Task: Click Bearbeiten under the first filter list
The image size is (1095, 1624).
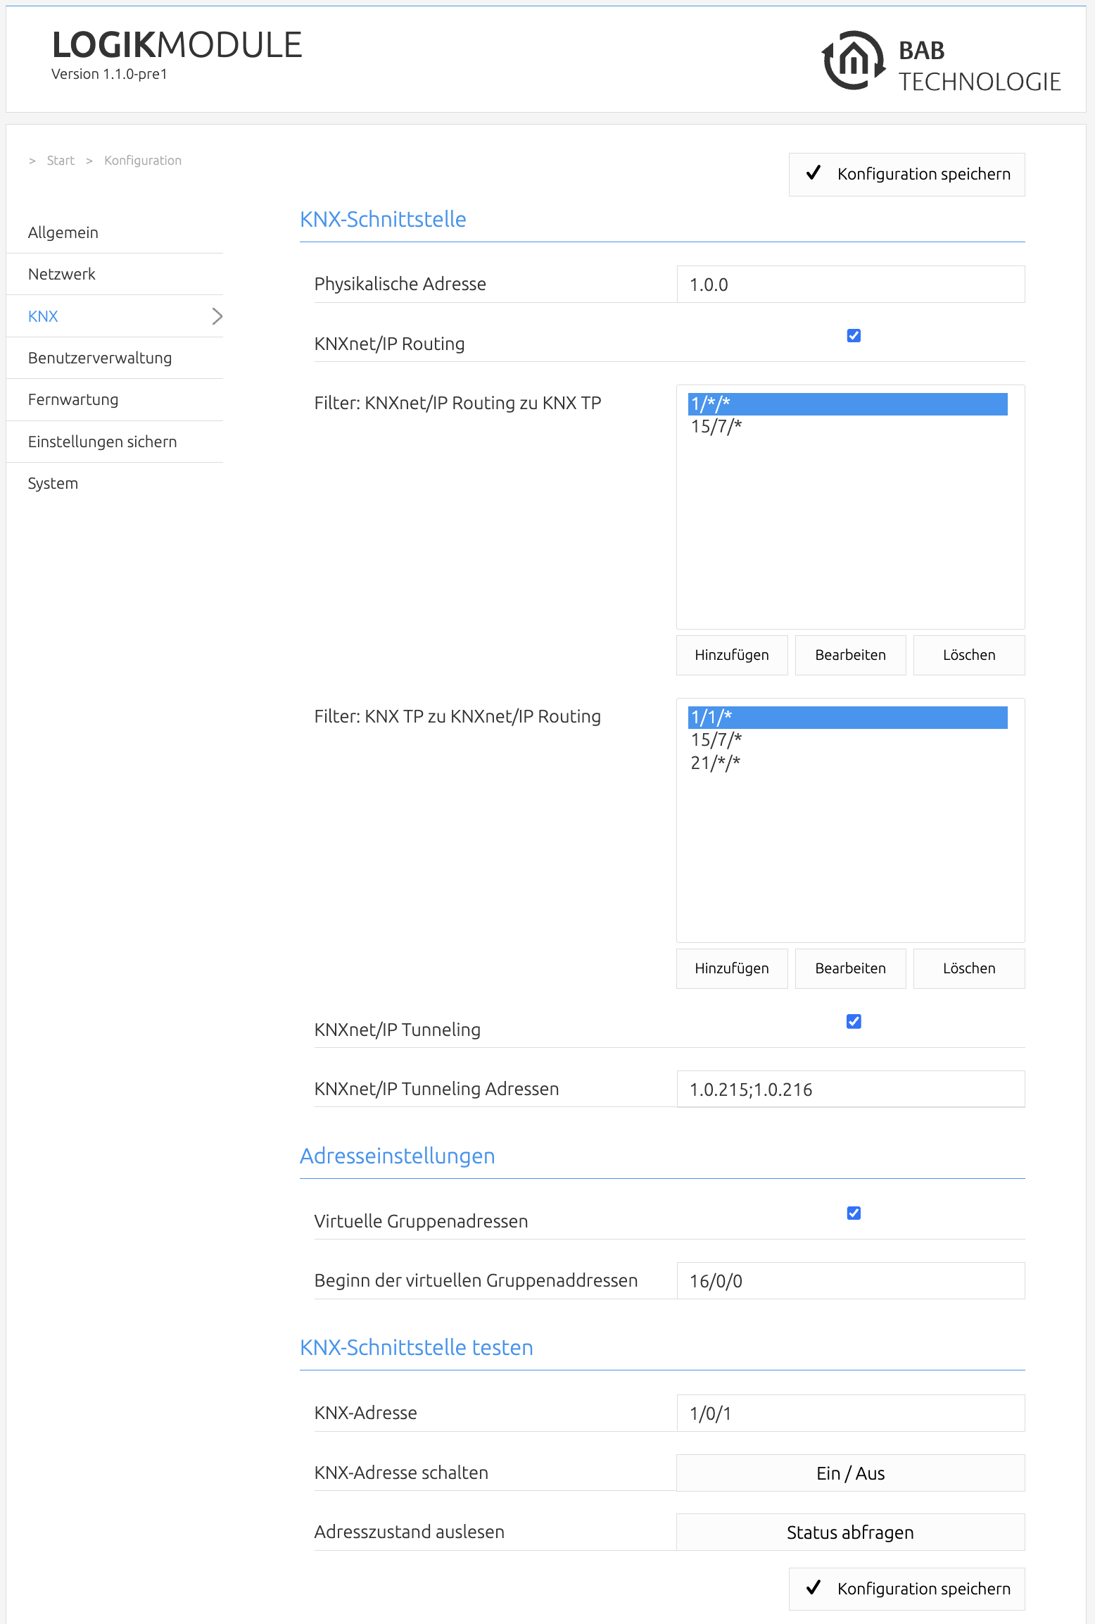Action: tap(850, 655)
